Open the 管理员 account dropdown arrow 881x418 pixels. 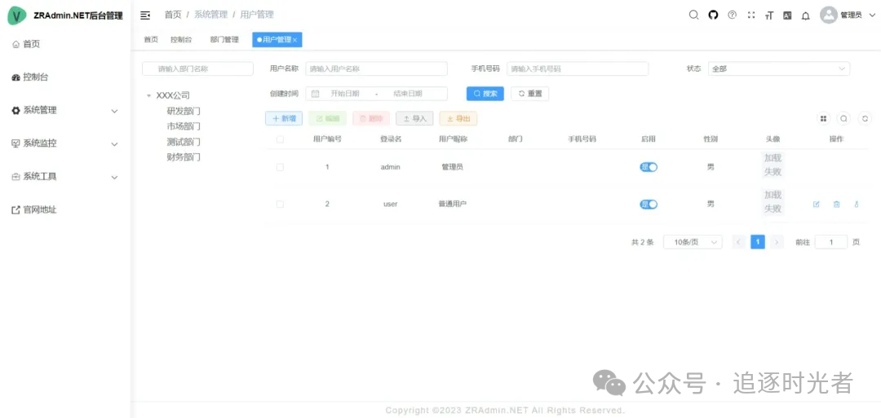click(872, 15)
